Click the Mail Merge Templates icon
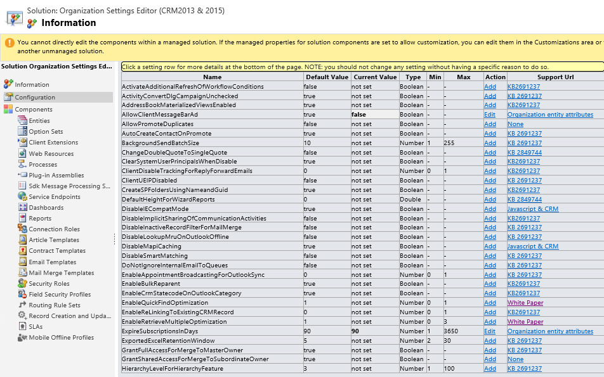Screen dimensions: 604x377 pos(22,272)
